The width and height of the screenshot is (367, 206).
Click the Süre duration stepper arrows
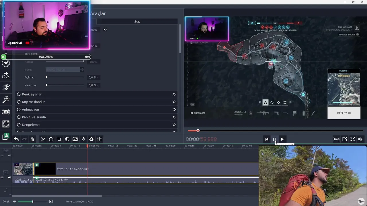coord(82,70)
